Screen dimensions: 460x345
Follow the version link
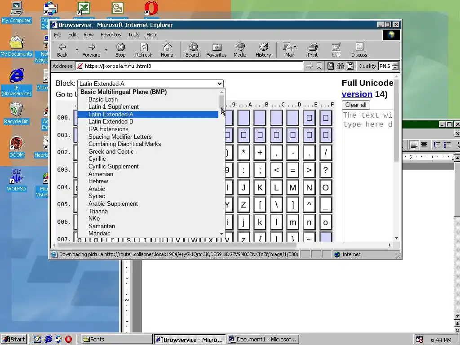(357, 94)
